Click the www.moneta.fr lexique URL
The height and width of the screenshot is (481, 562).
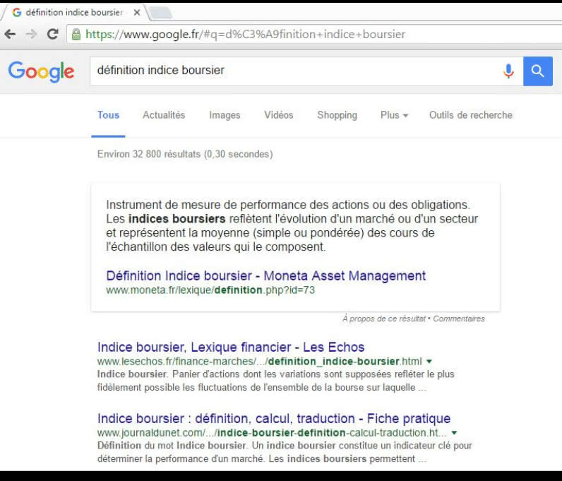[210, 290]
